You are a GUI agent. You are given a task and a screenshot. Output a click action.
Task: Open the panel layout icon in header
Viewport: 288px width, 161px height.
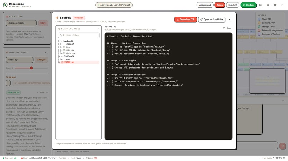pos(260,5)
